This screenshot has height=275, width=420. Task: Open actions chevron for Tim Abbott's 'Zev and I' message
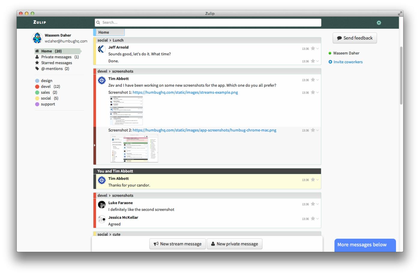pyautogui.click(x=317, y=80)
